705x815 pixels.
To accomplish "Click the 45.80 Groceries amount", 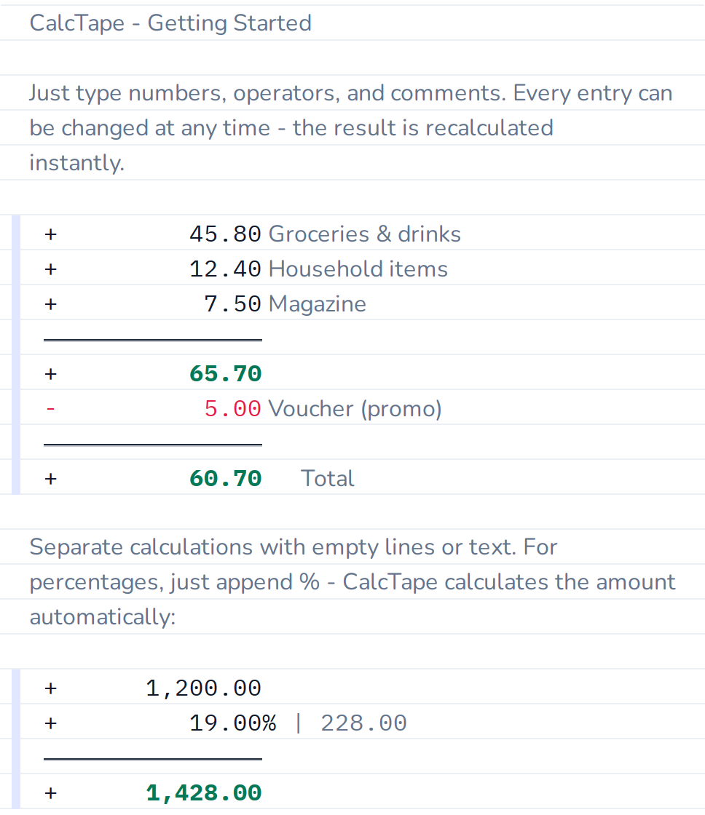I will (x=225, y=234).
